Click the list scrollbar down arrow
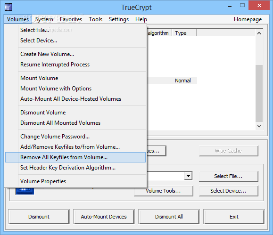This screenshot has height=235, width=273. [x=259, y=126]
